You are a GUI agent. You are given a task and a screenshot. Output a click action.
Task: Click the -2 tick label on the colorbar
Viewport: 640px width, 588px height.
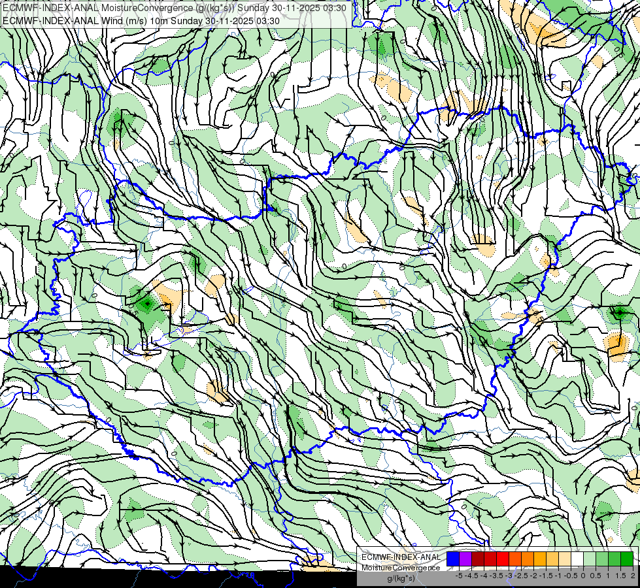click(533, 576)
